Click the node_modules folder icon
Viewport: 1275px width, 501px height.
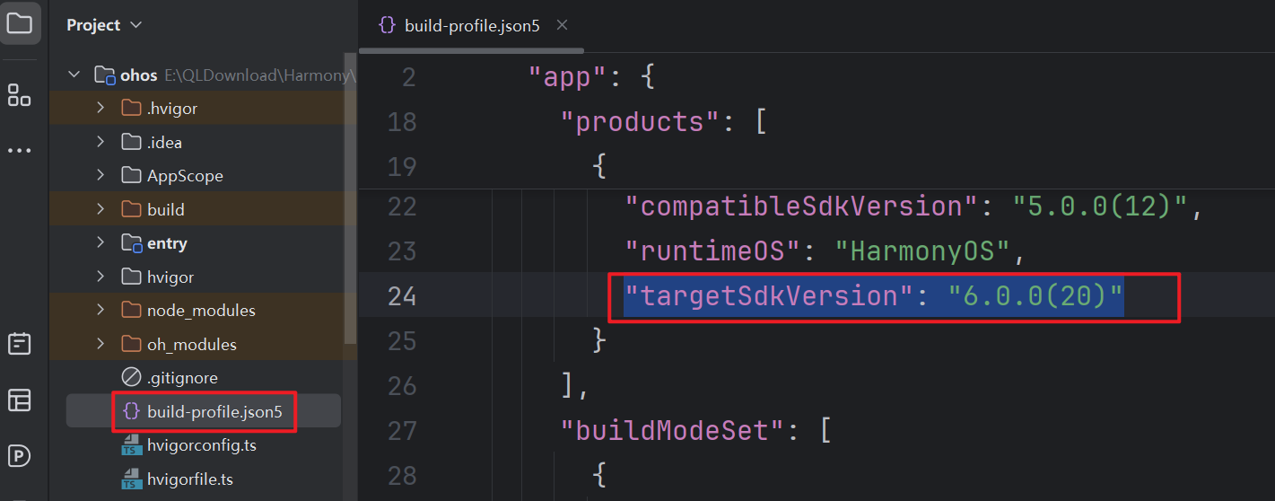131,311
